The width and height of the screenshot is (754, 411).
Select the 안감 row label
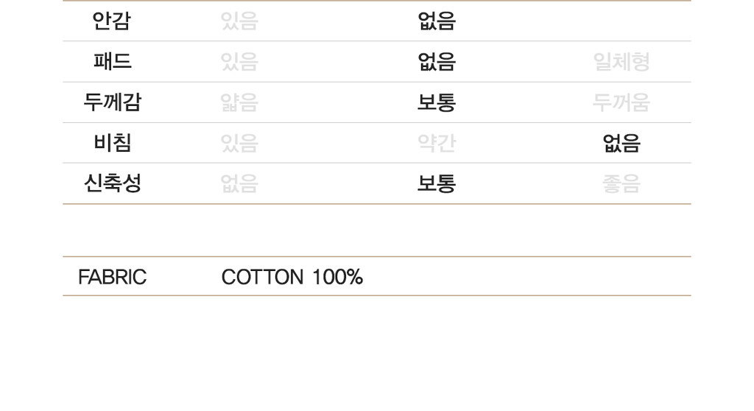pyautogui.click(x=111, y=21)
